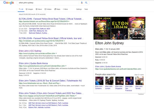Click the Elton John Sydney panel heading
Viewport: 154px width, 111px height.
[110, 43]
